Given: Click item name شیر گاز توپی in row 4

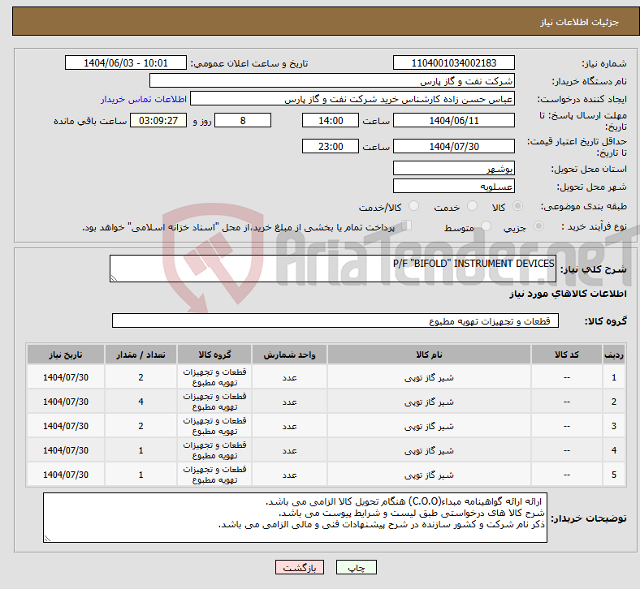Looking at the screenshot, I should pos(429,450).
